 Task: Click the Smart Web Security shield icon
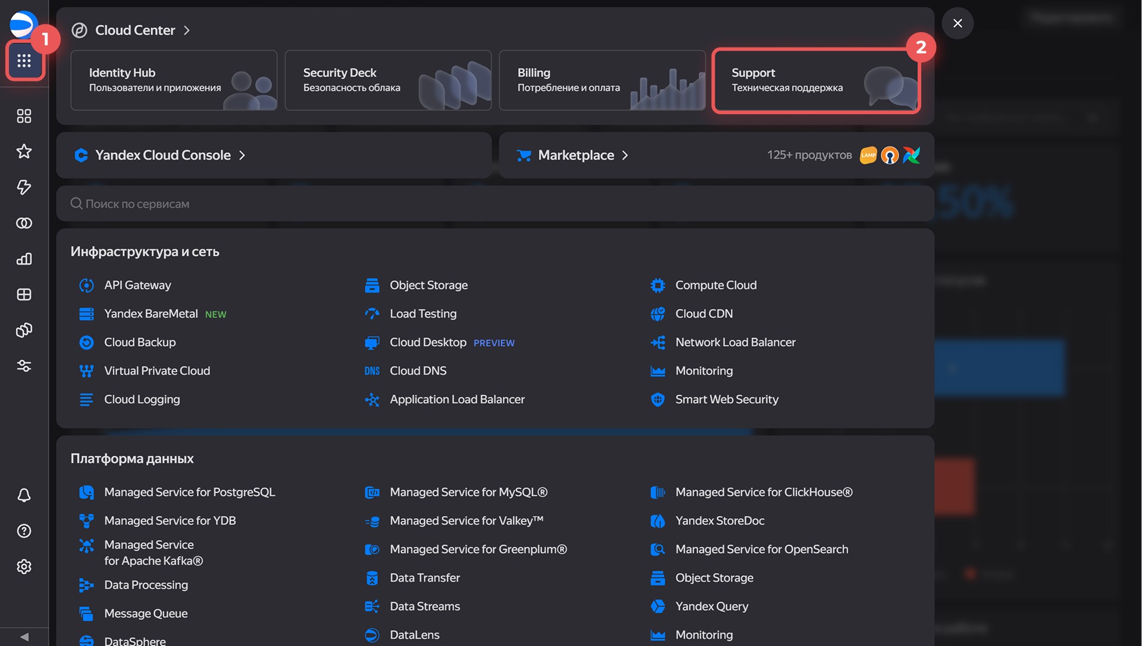click(658, 399)
